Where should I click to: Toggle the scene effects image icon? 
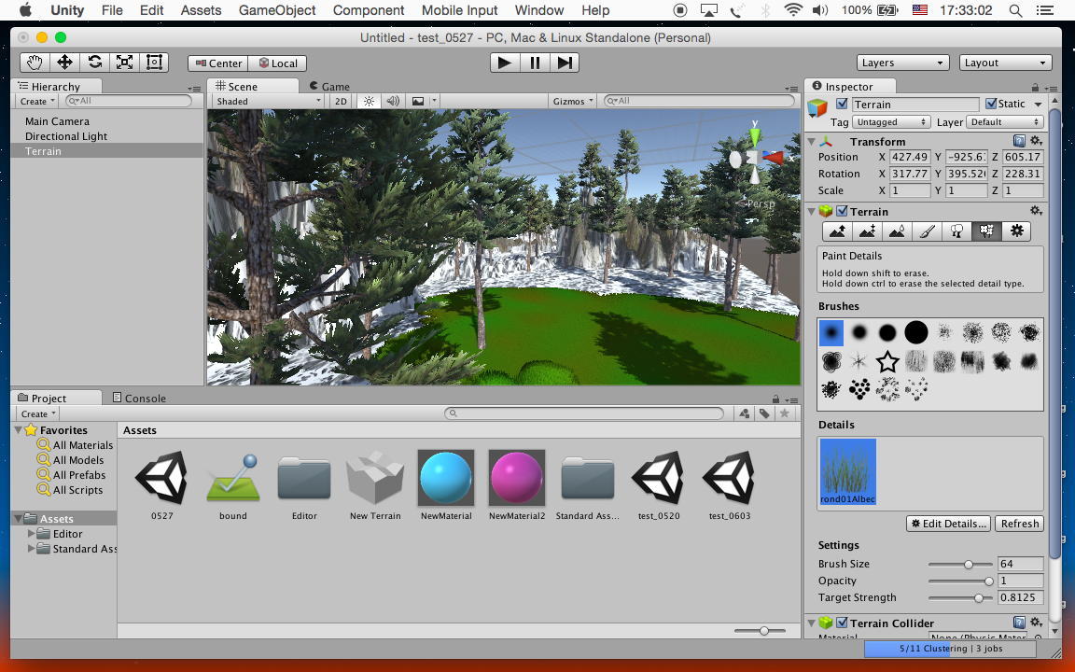(417, 101)
